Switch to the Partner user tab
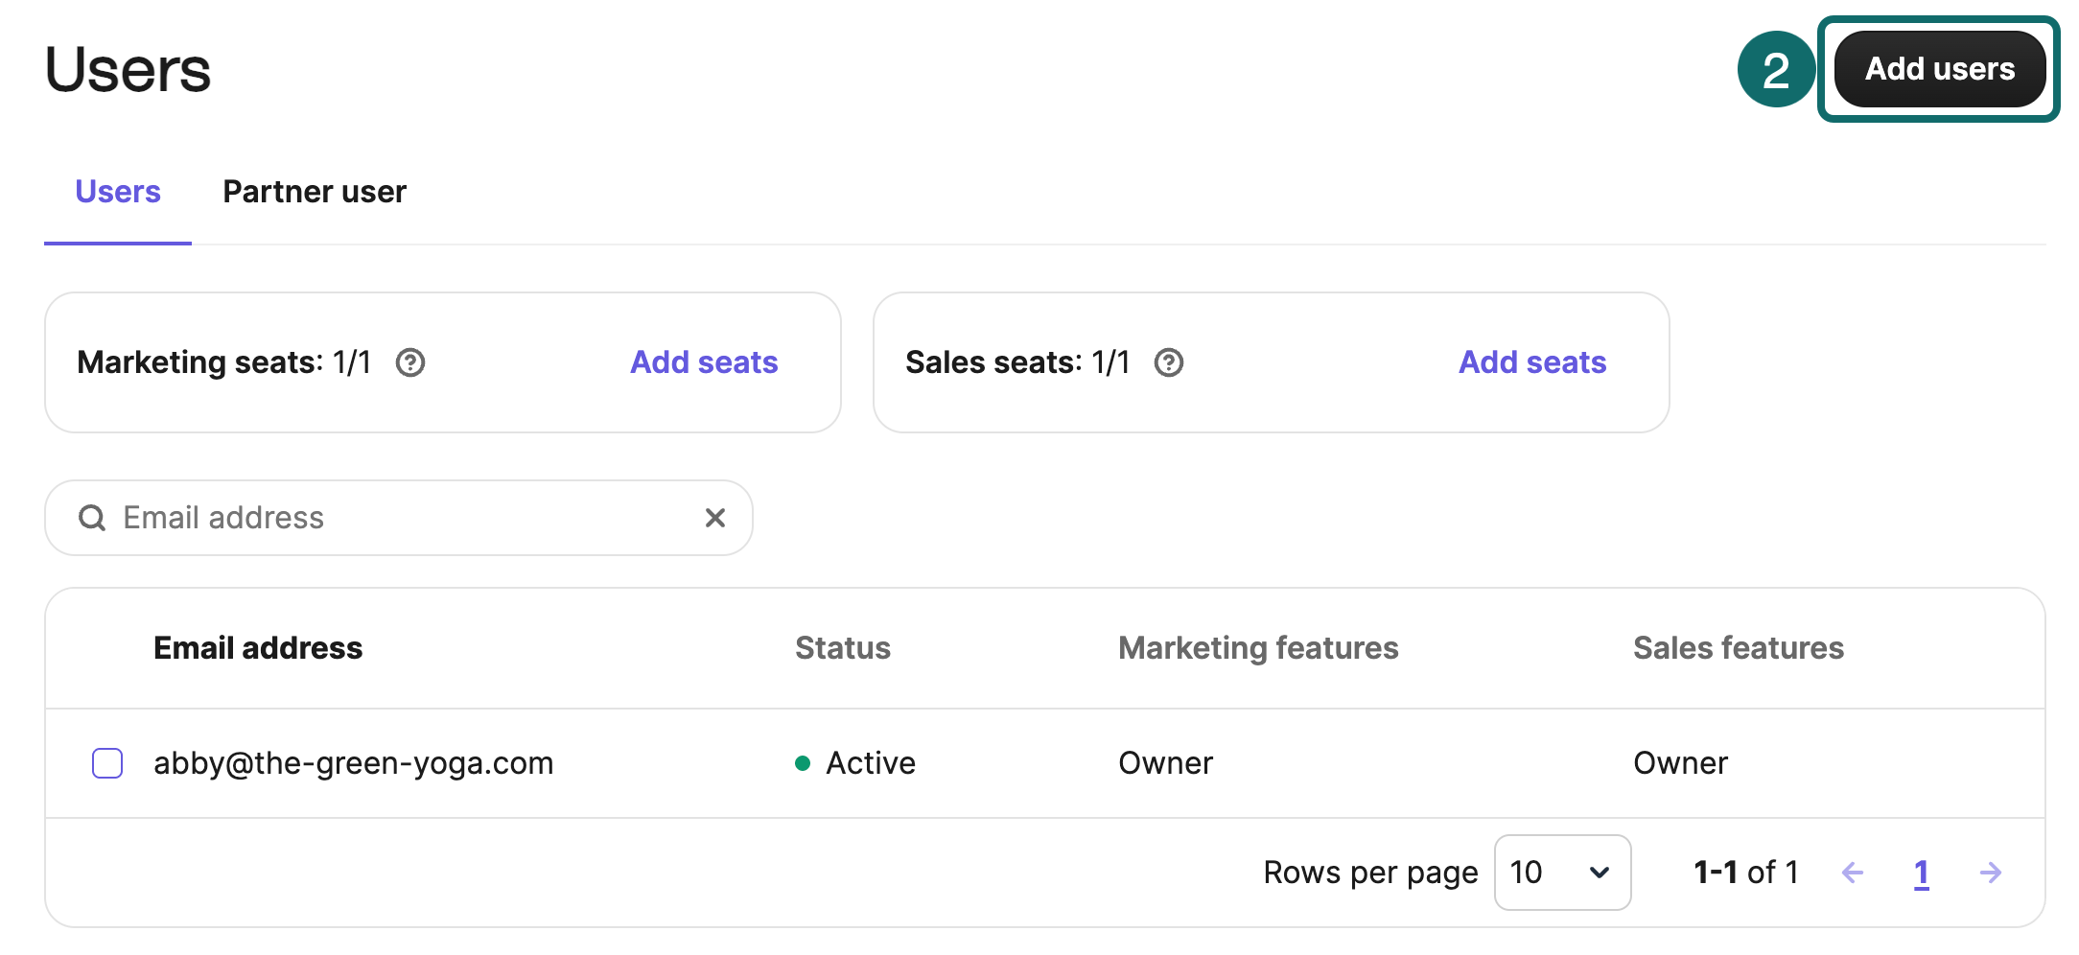This screenshot has height=955, width=2079. (x=314, y=192)
